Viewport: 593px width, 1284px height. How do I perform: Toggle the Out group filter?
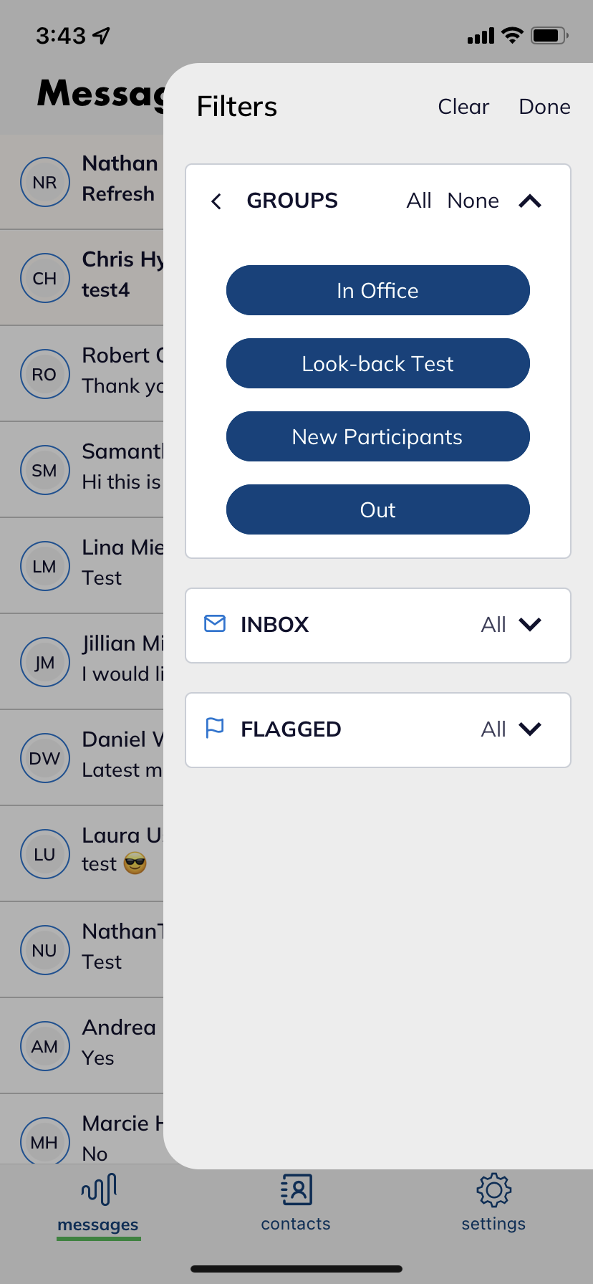tap(377, 509)
